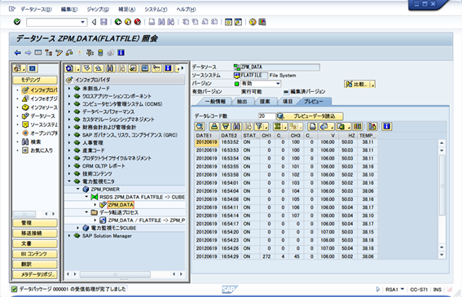Click the 移送接続 button
The image size is (462, 297).
point(35,234)
